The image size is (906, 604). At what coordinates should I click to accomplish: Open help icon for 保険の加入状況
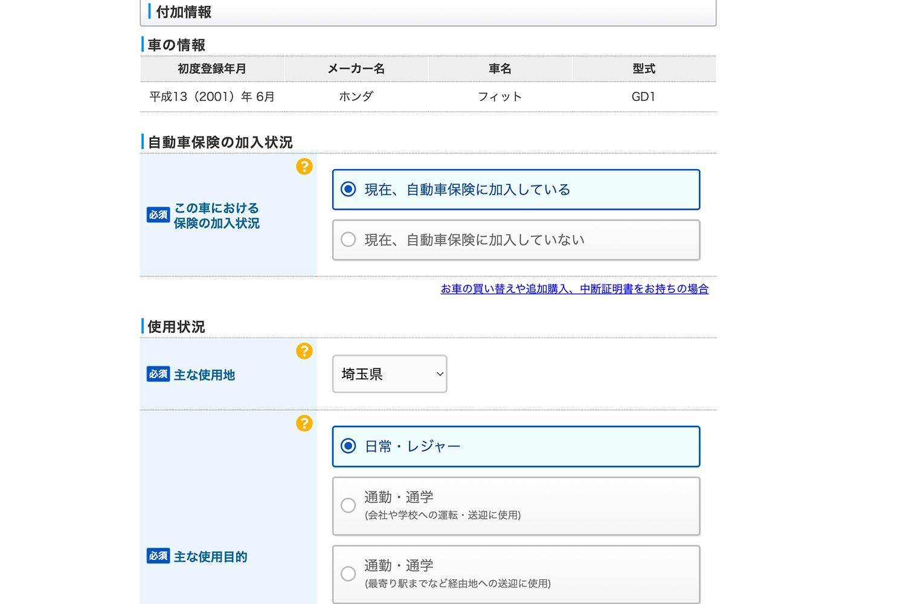tap(304, 166)
